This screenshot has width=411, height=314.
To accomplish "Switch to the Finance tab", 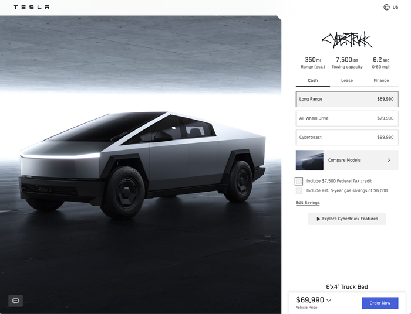I will [x=381, y=80].
